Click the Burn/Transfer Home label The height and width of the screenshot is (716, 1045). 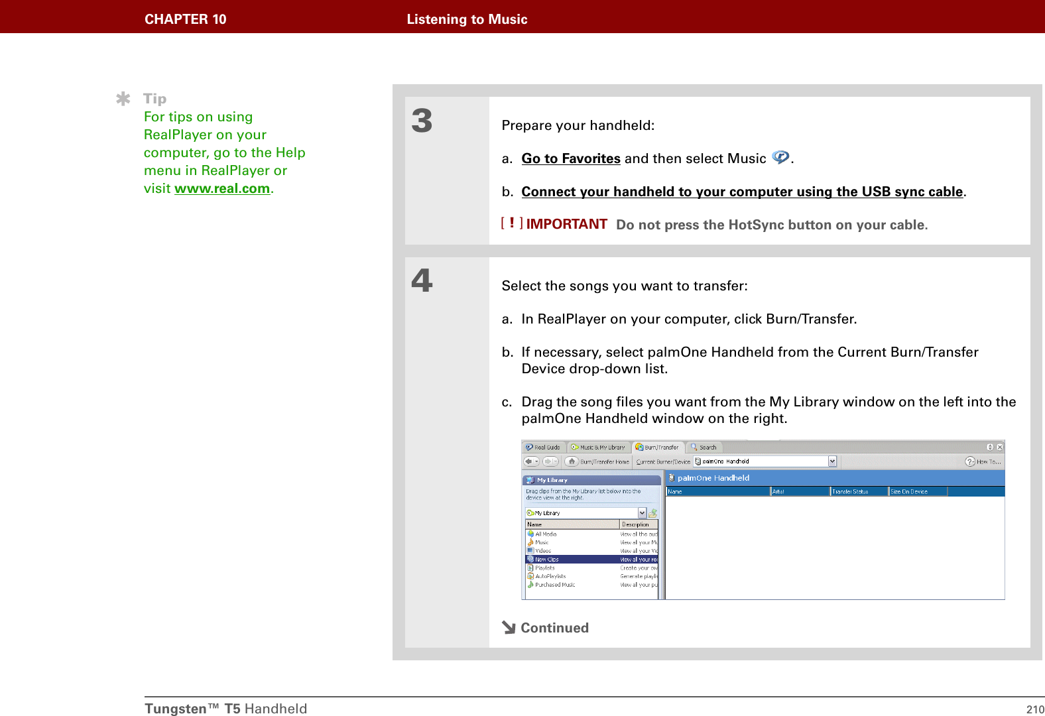[605, 462]
